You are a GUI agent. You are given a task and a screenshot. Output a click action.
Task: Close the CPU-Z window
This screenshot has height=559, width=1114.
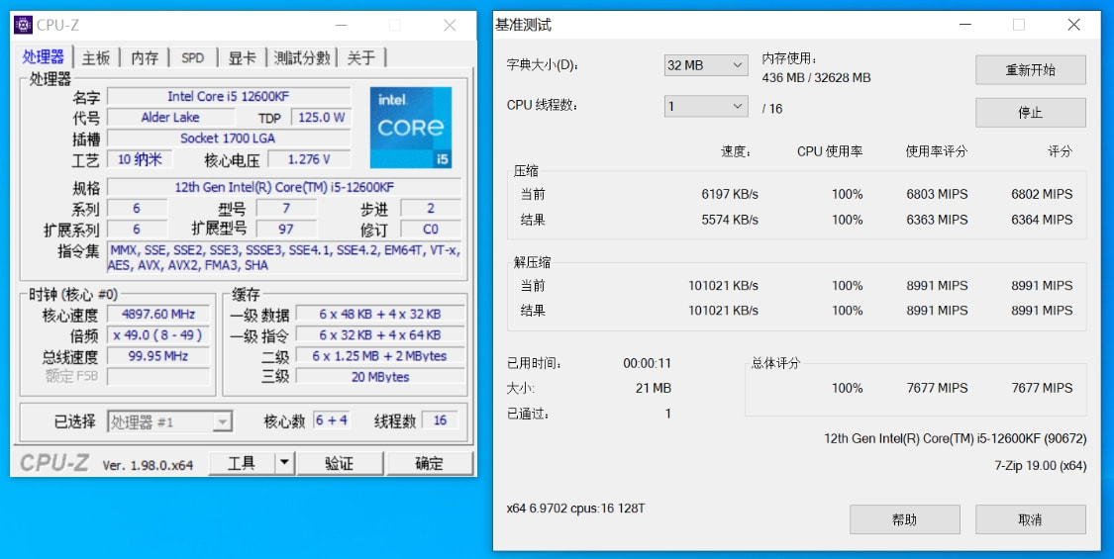coord(450,25)
